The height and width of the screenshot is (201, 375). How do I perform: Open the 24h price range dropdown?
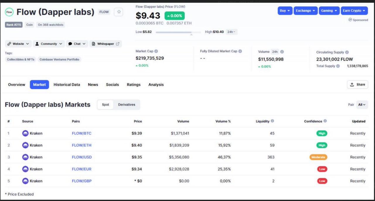pos(231,32)
